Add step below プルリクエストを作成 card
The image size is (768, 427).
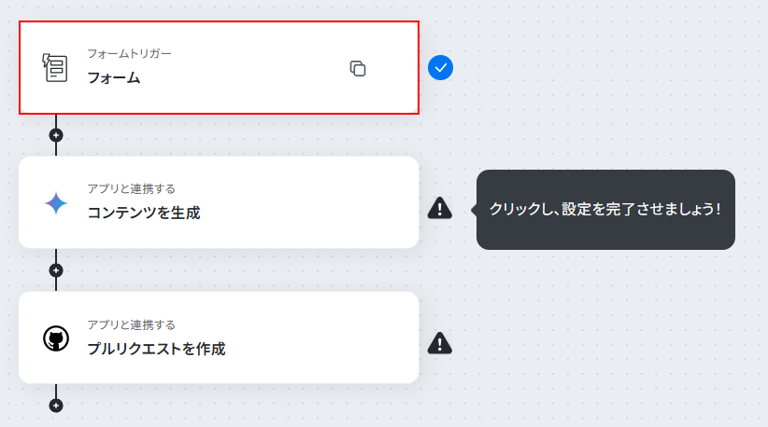(56, 406)
